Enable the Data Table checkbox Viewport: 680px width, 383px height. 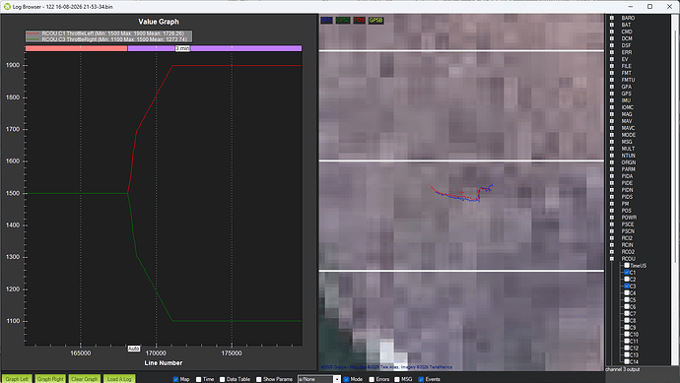[x=222, y=379]
